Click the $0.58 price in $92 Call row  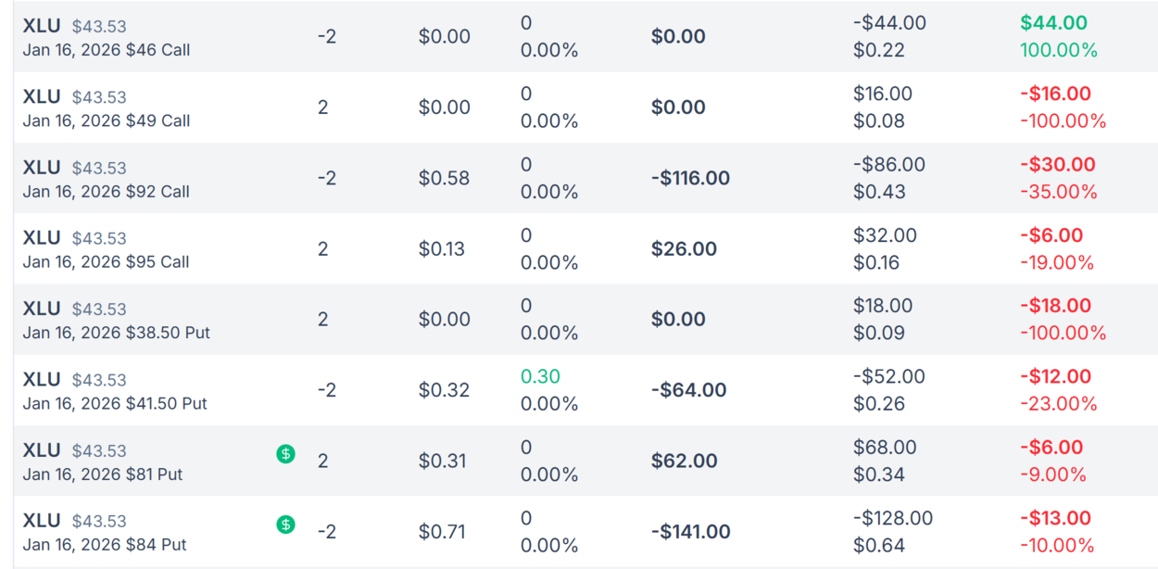[x=444, y=178]
